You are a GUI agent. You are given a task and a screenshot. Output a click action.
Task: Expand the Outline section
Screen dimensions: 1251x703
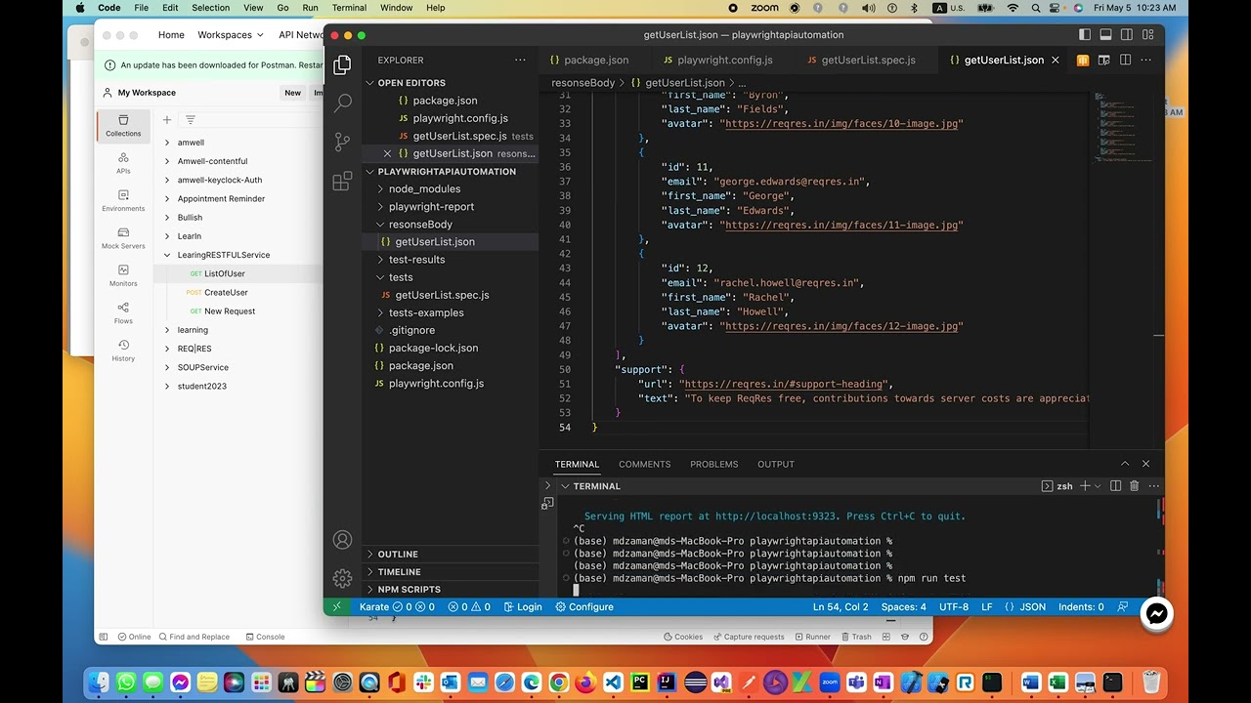(398, 555)
